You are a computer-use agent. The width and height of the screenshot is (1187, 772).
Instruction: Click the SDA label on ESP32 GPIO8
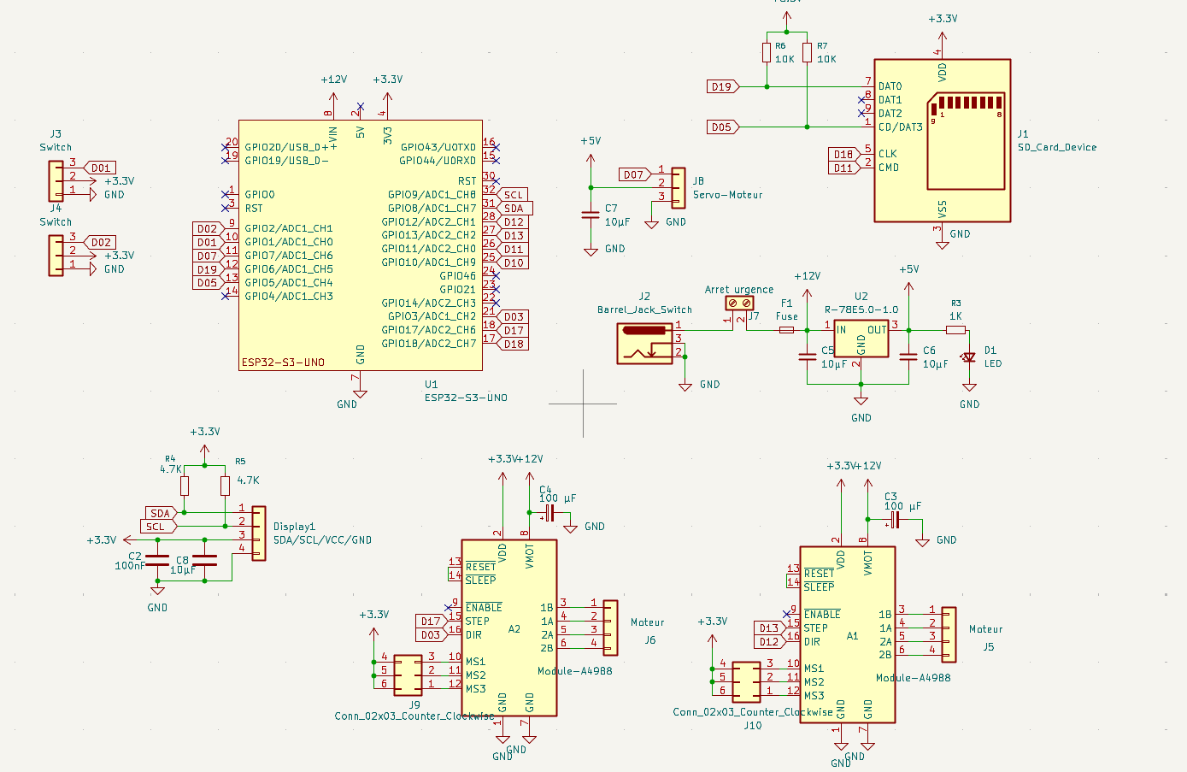point(516,208)
